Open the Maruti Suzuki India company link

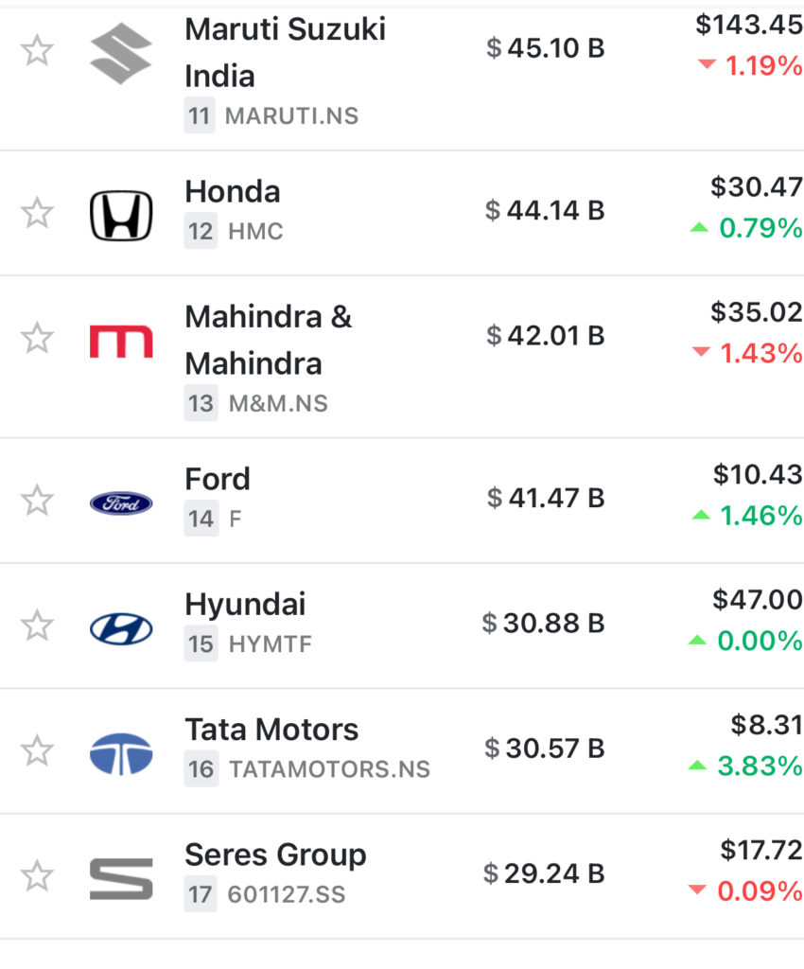tap(285, 52)
